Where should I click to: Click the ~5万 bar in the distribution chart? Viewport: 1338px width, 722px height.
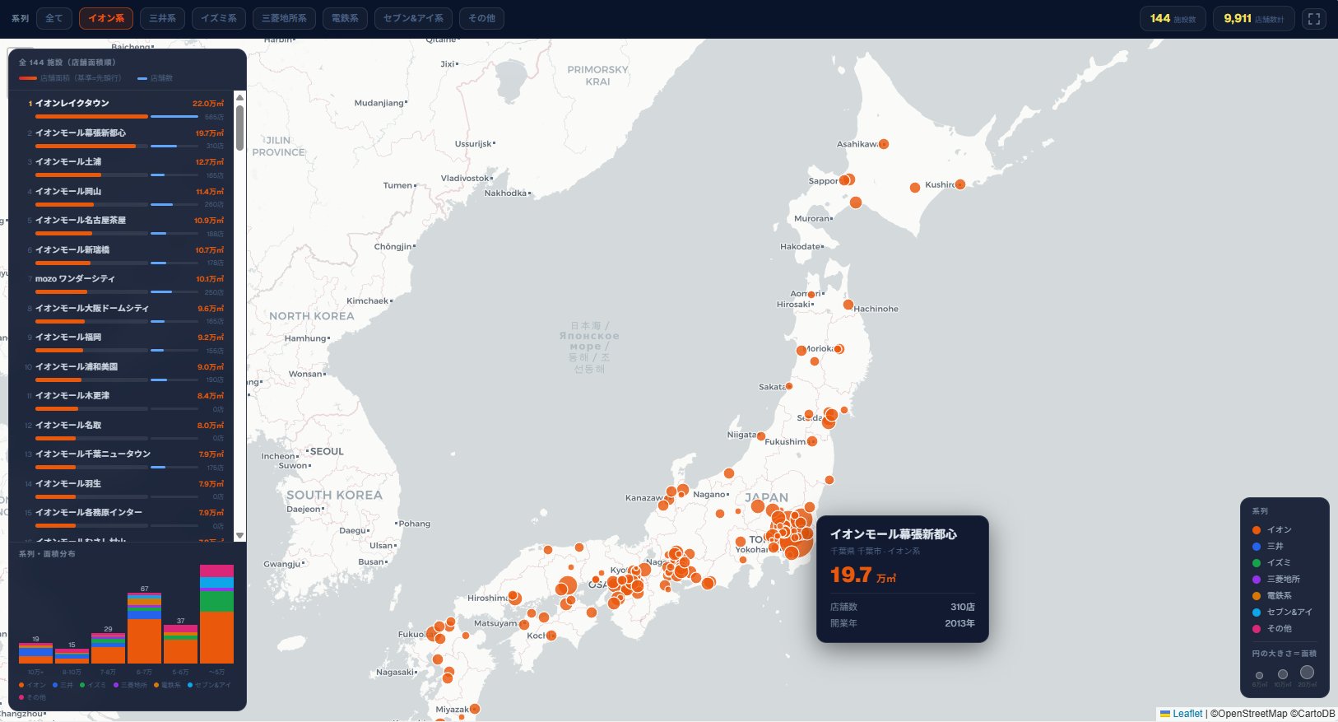[x=216, y=614]
